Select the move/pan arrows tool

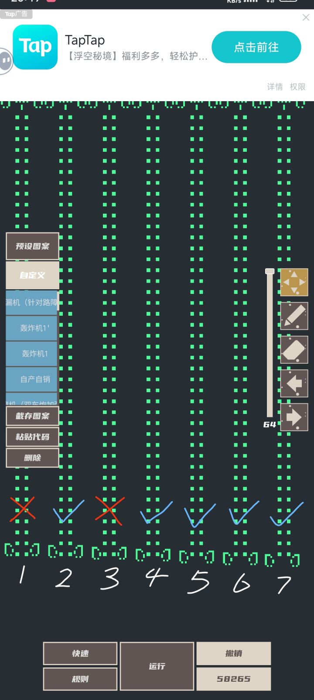coord(294,282)
